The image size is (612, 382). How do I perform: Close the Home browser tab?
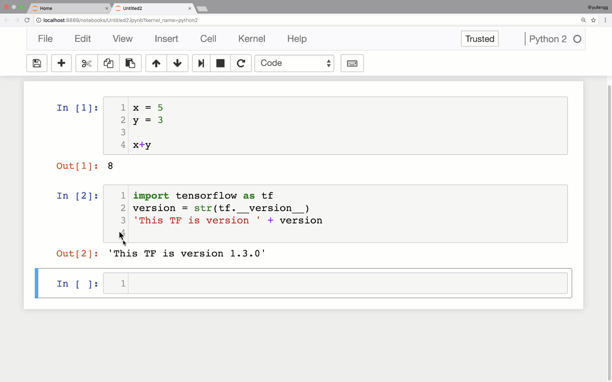click(x=107, y=8)
